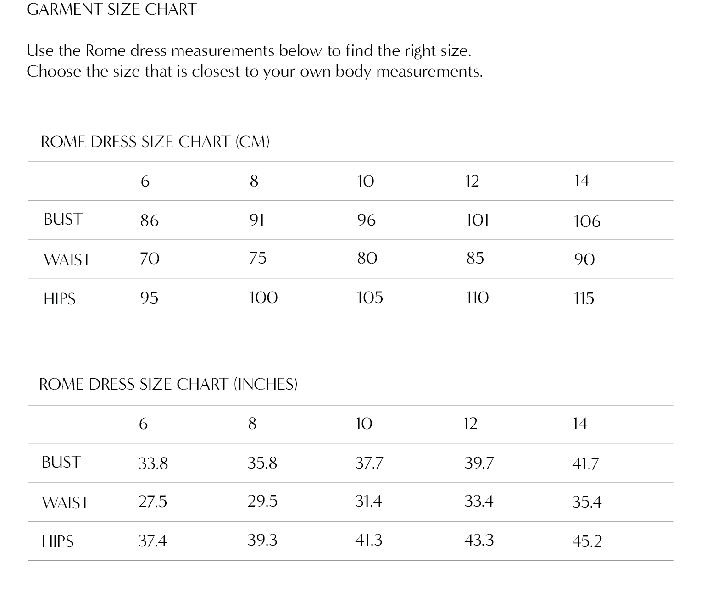Select size 14 header in inches chart
This screenshot has width=706, height=596.
580,423
